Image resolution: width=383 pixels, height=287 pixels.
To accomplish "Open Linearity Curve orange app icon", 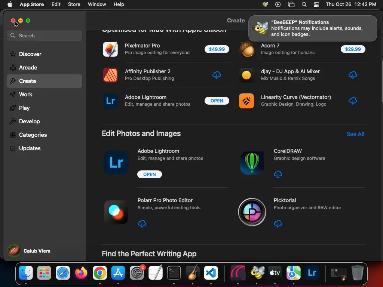I will coord(246,101).
